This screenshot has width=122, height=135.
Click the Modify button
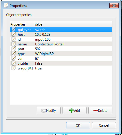coord(49,110)
